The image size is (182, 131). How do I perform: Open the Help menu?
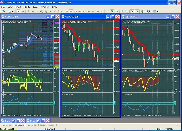pos(54,7)
